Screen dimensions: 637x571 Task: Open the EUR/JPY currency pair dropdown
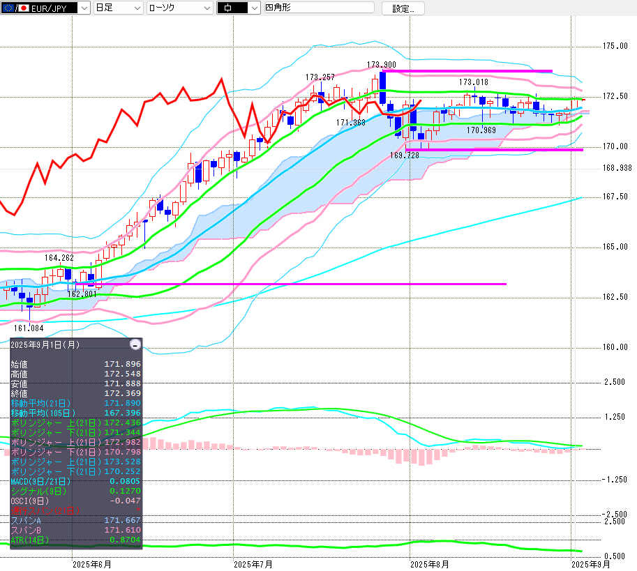45,8
